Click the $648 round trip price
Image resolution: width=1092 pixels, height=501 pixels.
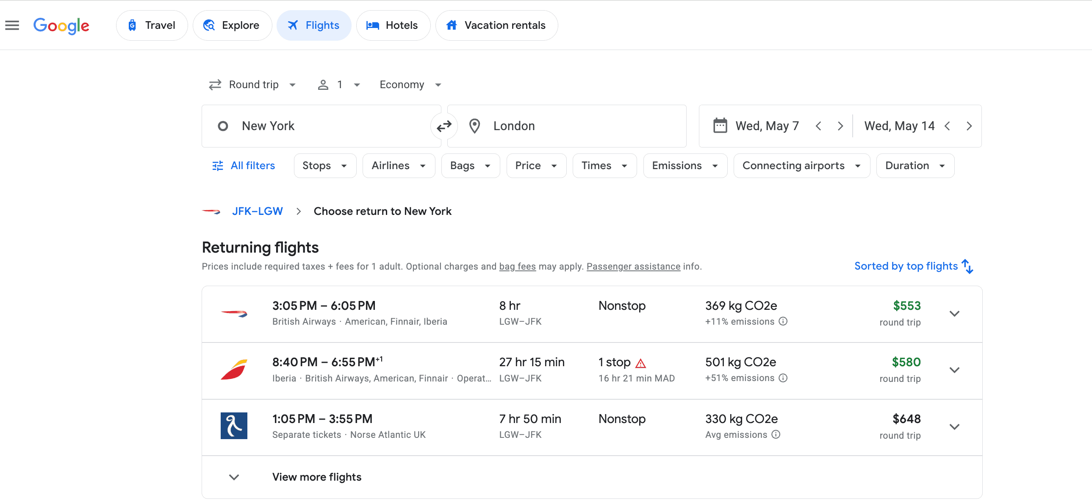tap(906, 419)
